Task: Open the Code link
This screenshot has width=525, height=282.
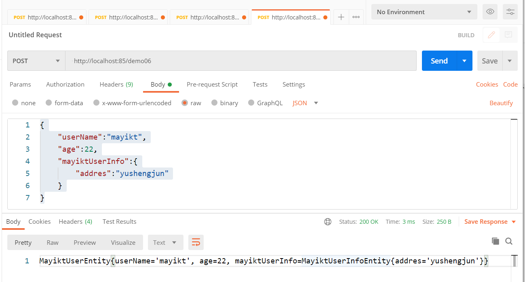Action: click(510, 84)
